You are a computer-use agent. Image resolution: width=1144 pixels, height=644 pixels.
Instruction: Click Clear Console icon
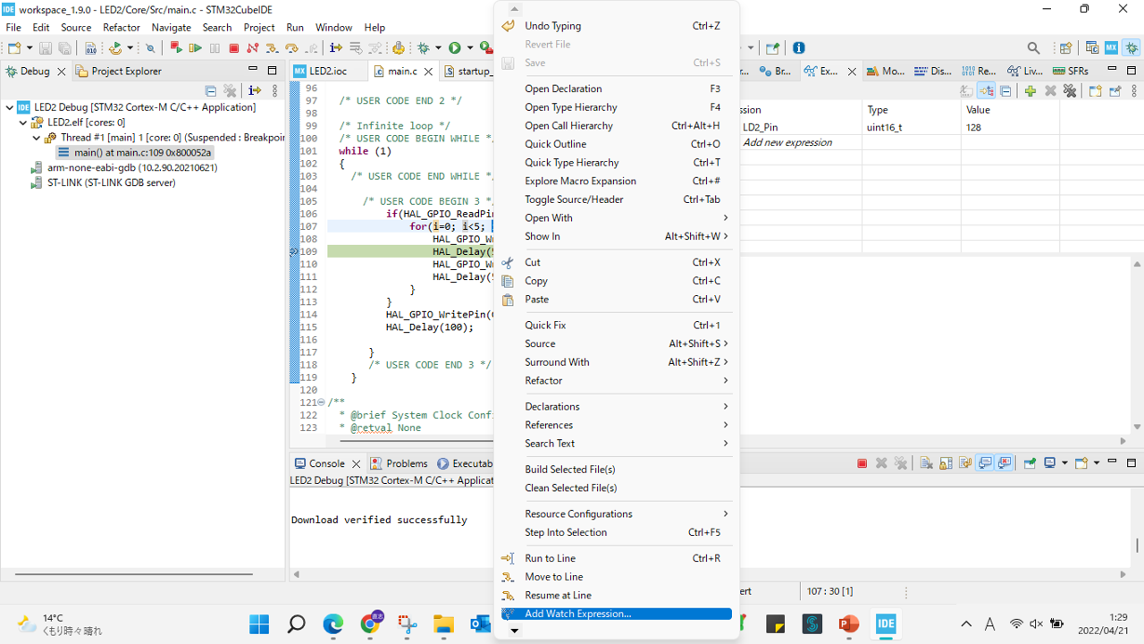pyautogui.click(x=926, y=463)
